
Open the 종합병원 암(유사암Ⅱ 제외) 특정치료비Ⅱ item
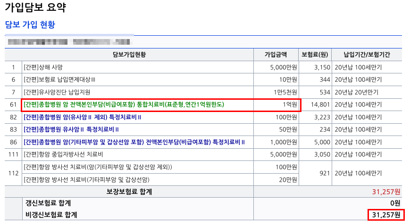(x=83, y=117)
